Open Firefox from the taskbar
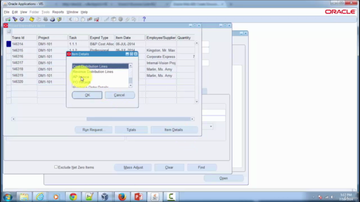The image size is (360, 202). pos(122,197)
